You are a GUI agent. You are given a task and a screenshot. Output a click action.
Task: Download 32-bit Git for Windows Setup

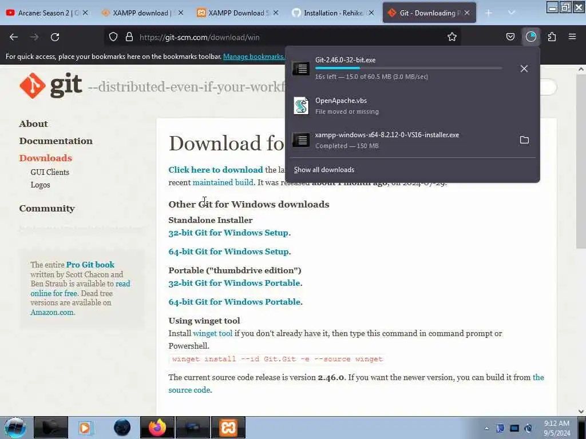(228, 233)
